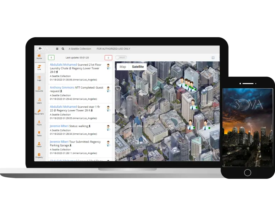275x216 pixels.
Task: Open the Tours sidebar icon
Action: pos(39,123)
